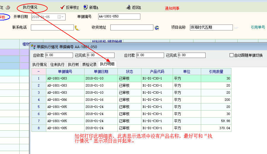Click the 执行情况 toolbar button
The image size is (267, 154).
[x=30, y=7]
